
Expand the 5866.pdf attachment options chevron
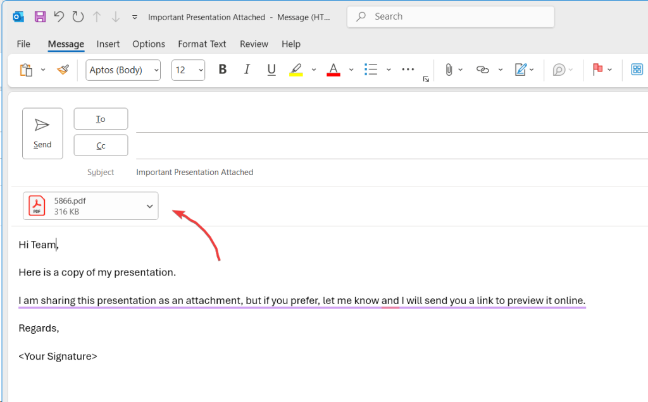pos(149,205)
